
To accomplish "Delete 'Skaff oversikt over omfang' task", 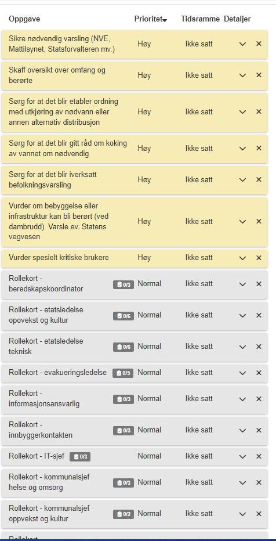I will click(259, 75).
